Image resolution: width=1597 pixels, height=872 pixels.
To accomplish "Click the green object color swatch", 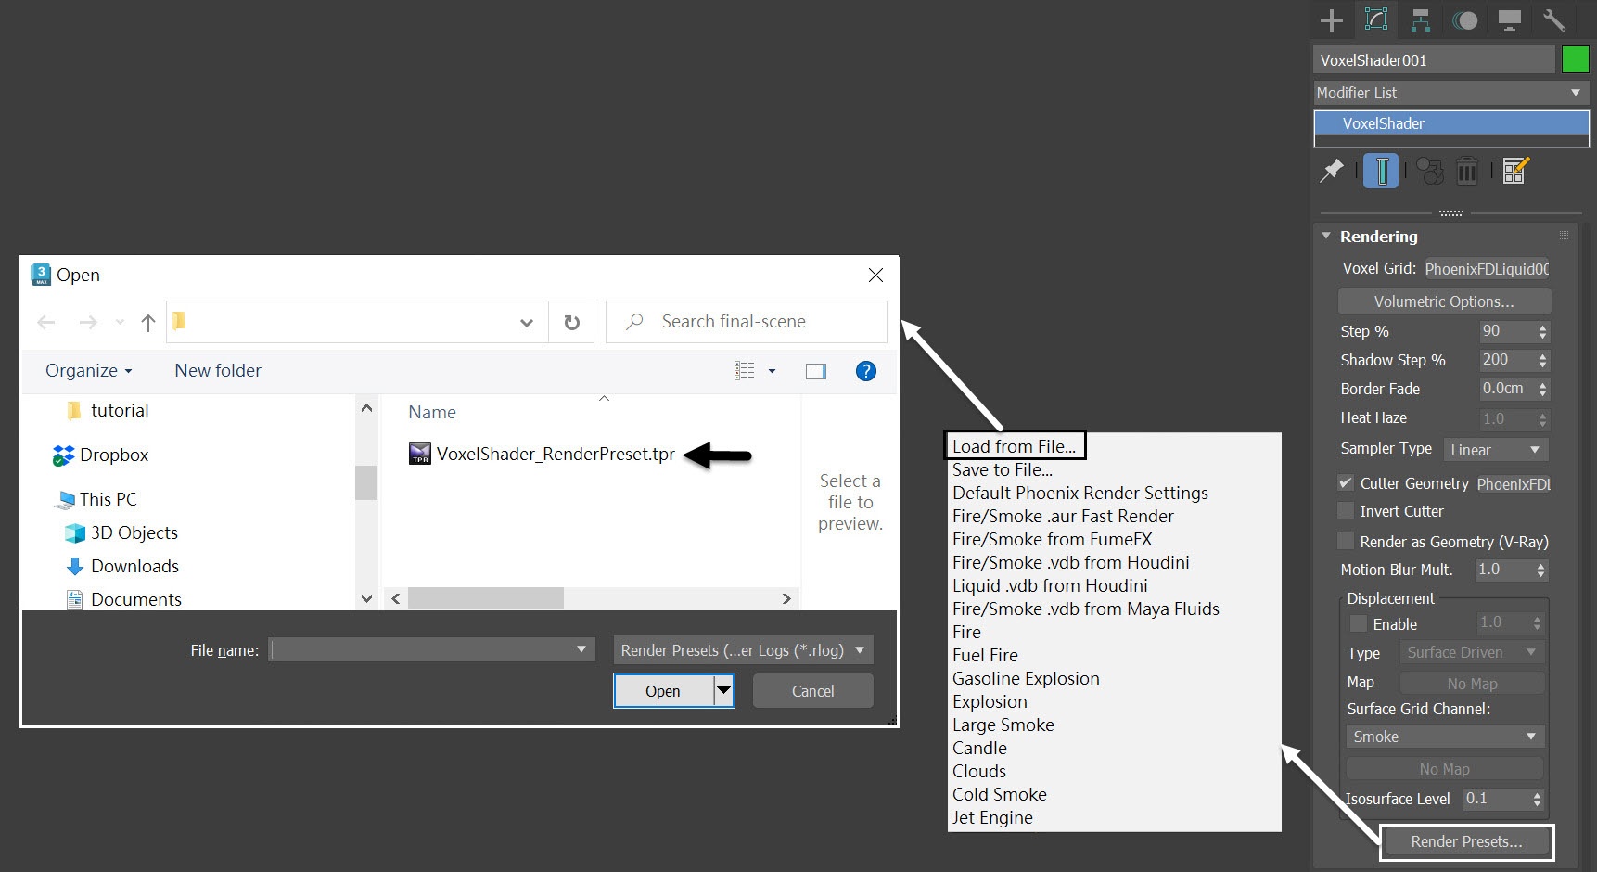I will (1575, 59).
